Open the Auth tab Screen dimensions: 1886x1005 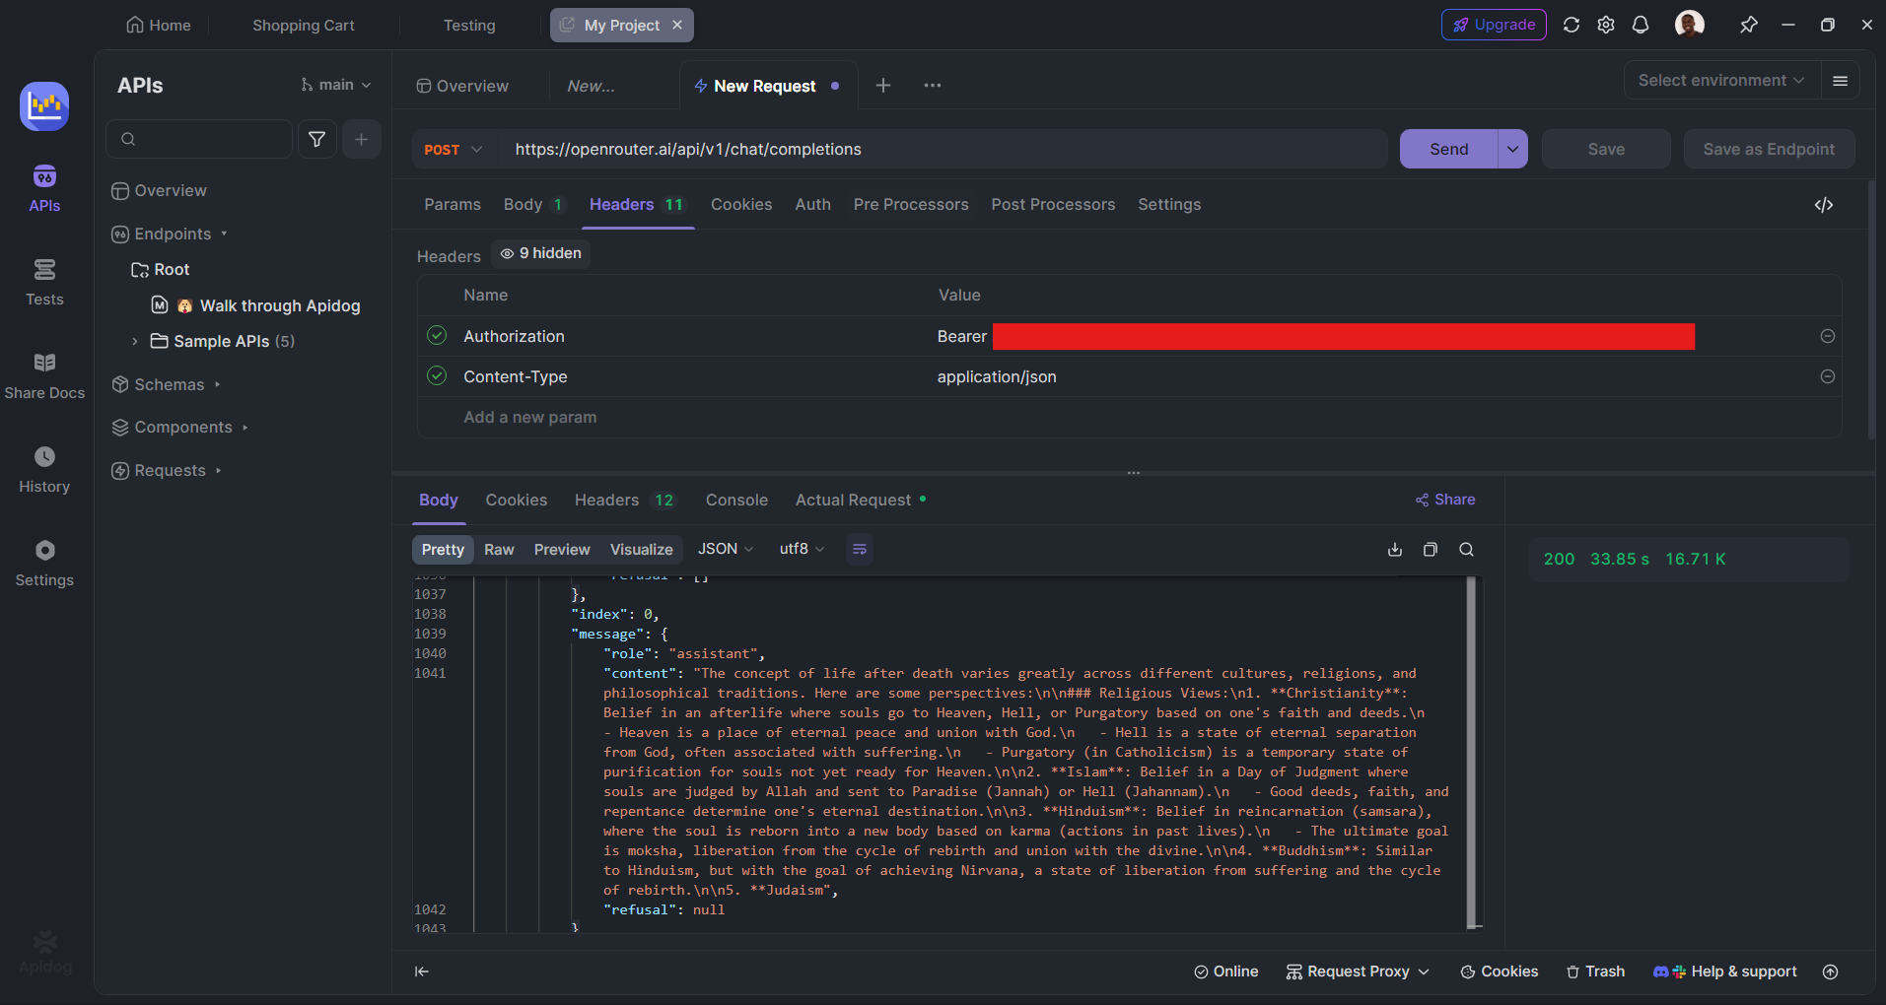pyautogui.click(x=813, y=205)
